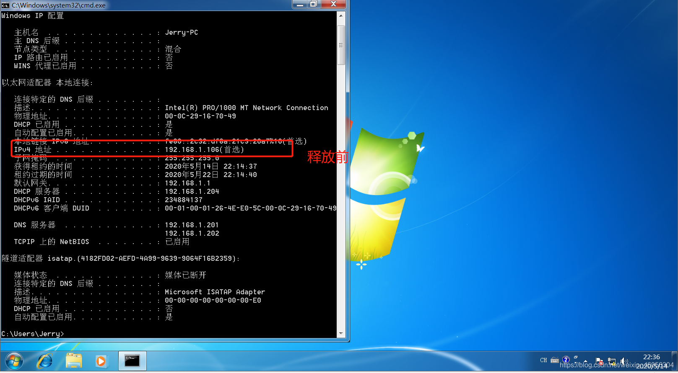The image size is (678, 373).
Task: Click the lease expiry date 2020年5月22日
Action: pos(192,175)
